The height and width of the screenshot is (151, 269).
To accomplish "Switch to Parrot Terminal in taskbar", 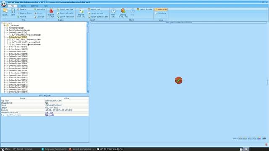I will (x=23, y=149).
